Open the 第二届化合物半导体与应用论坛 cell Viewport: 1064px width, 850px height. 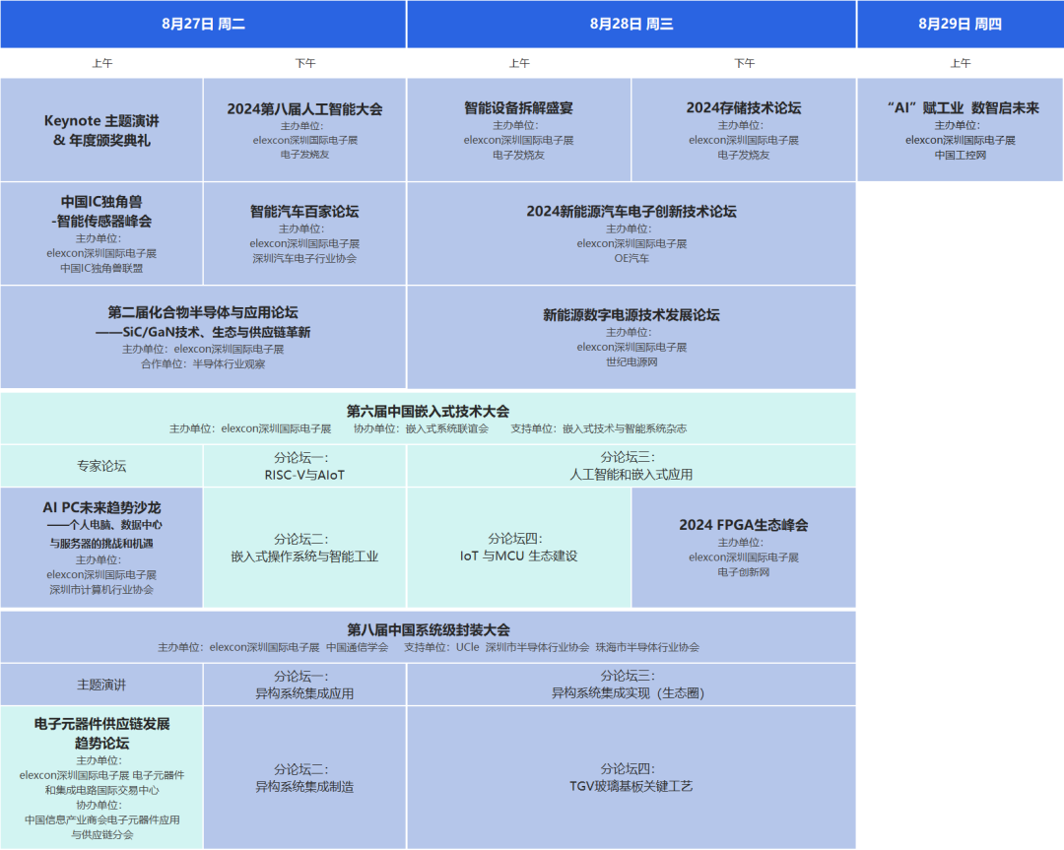click(204, 337)
